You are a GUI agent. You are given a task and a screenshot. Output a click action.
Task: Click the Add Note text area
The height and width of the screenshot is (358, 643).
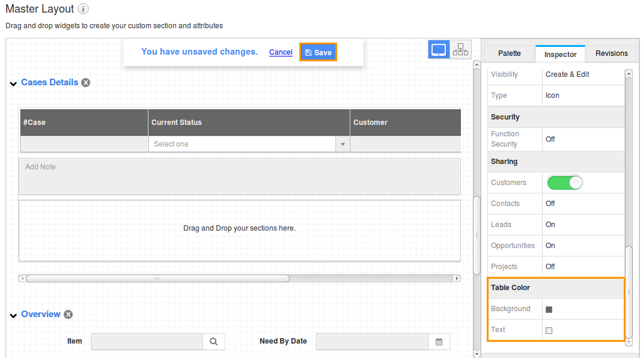(x=240, y=177)
